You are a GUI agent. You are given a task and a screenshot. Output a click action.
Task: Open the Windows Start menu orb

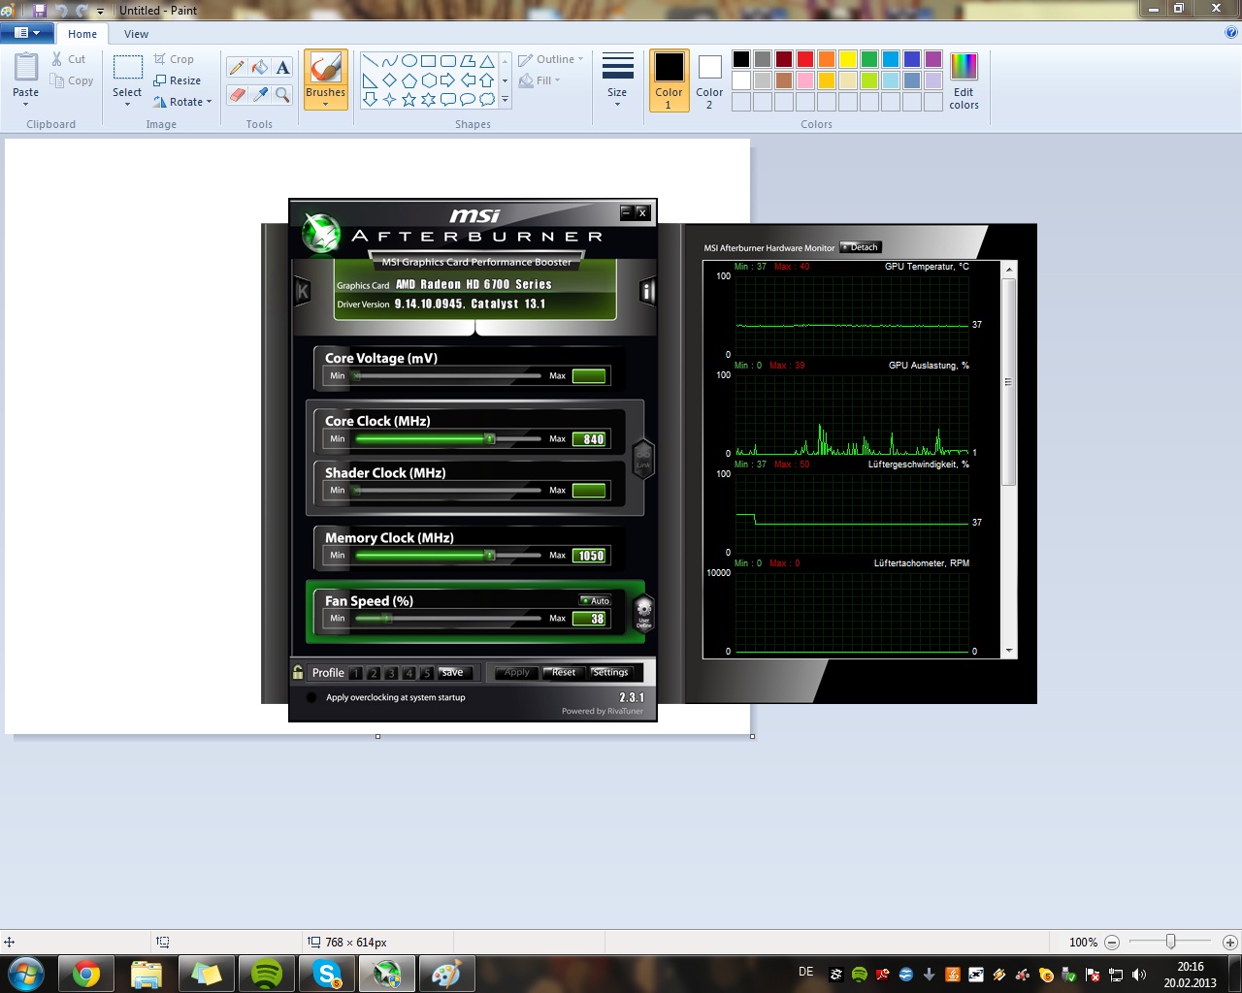(x=25, y=974)
